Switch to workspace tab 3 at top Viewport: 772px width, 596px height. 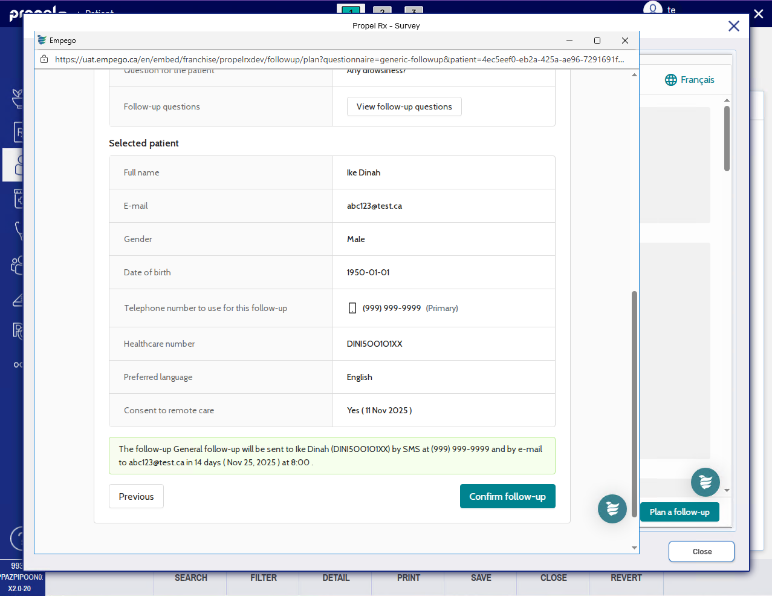pyautogui.click(x=414, y=10)
